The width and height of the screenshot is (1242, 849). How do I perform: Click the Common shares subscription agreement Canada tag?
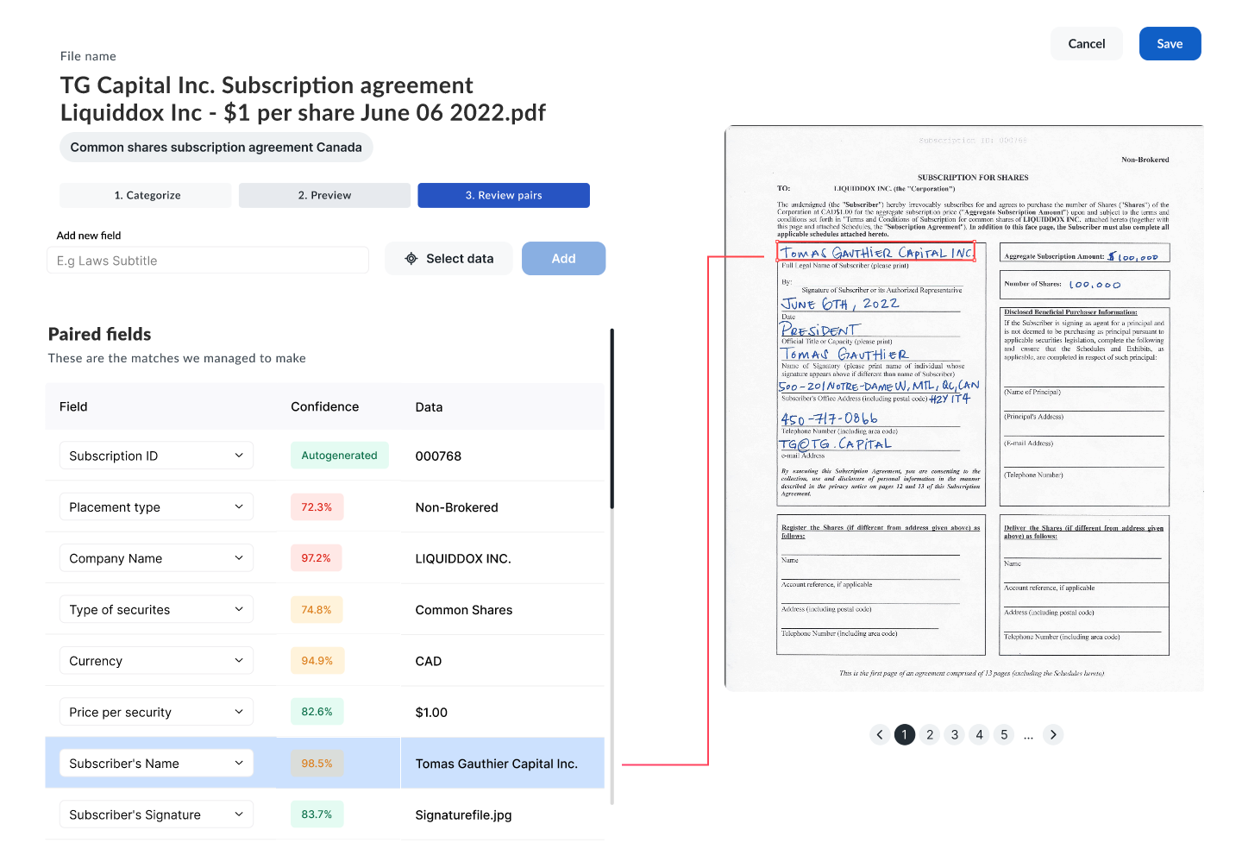216,148
